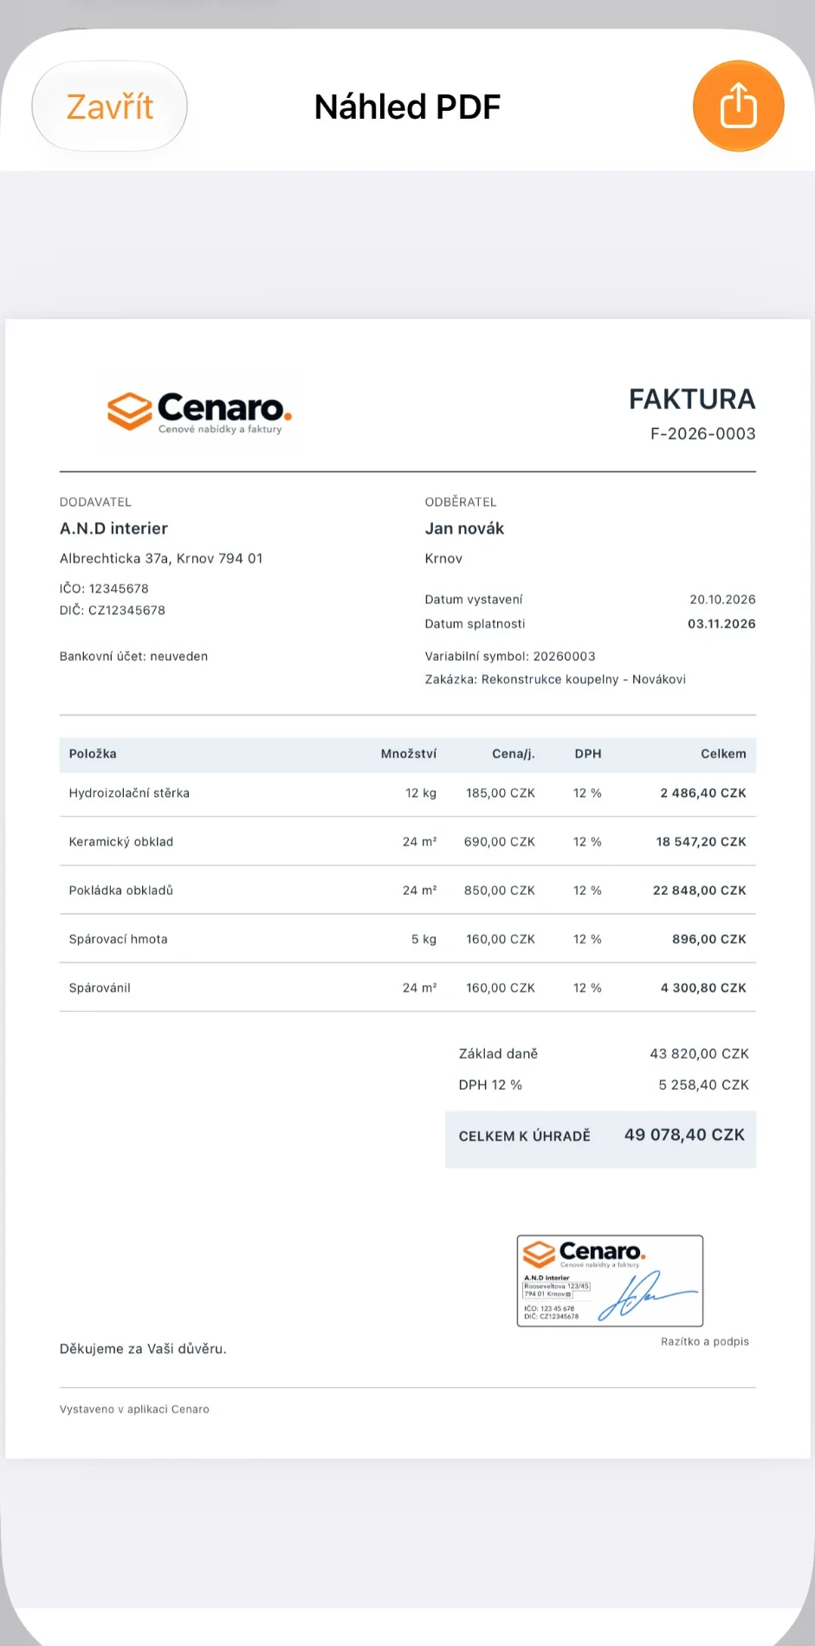Click Zakázka: Rekonstrukce koupelny - Novákovi
Viewport: 815px width, 1646px height.
pos(555,679)
